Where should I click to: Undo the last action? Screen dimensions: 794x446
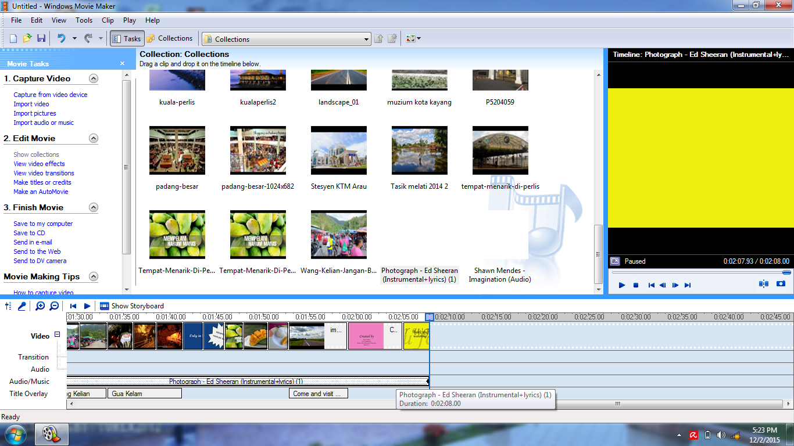pos(61,38)
